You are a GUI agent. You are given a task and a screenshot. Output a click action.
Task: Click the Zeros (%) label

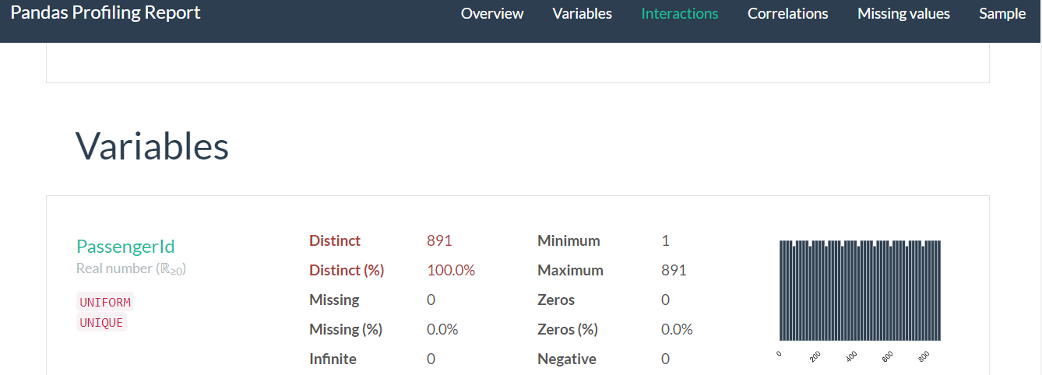(568, 329)
